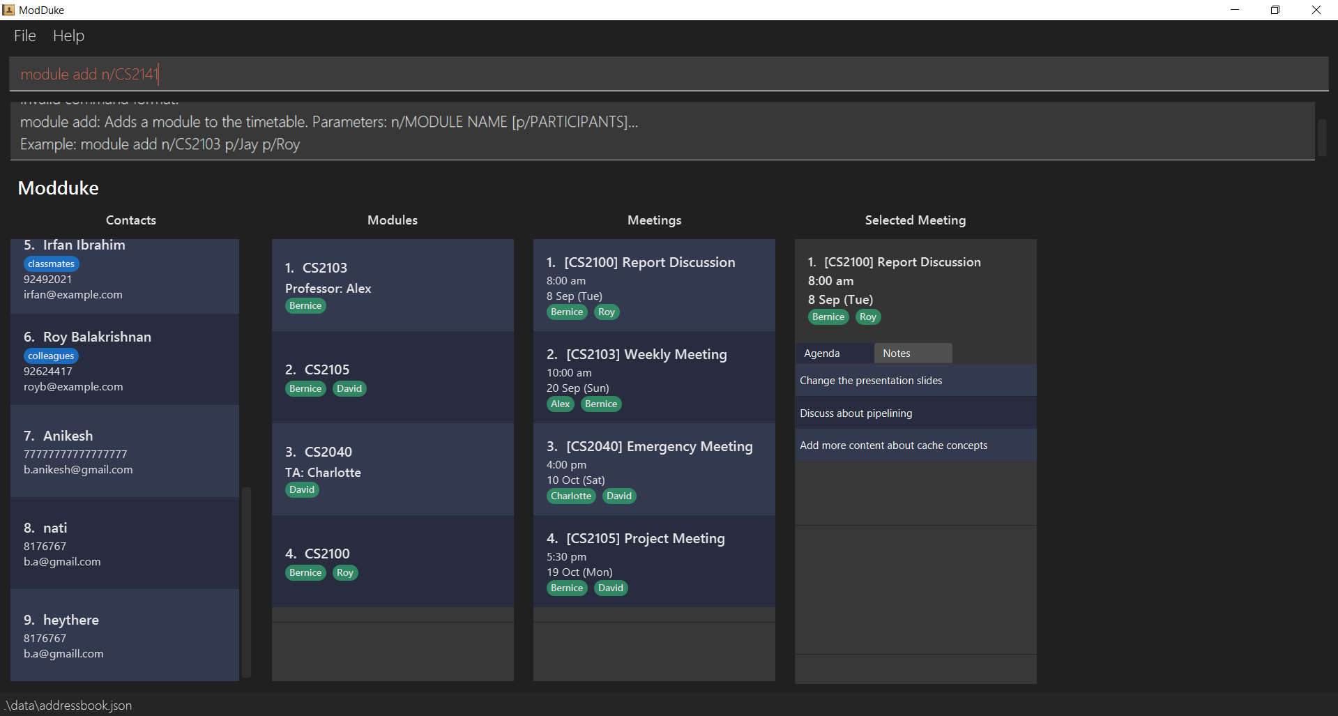The width and height of the screenshot is (1338, 716).
Task: Click the Contacts column heading
Action: point(131,220)
